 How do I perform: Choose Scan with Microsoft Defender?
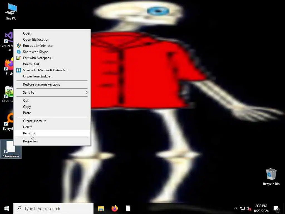point(52,70)
